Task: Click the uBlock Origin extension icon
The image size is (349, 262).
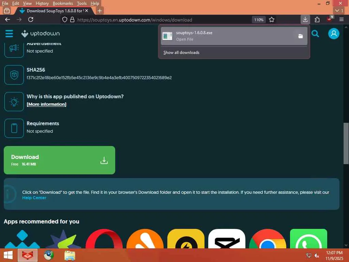Action: (330, 19)
